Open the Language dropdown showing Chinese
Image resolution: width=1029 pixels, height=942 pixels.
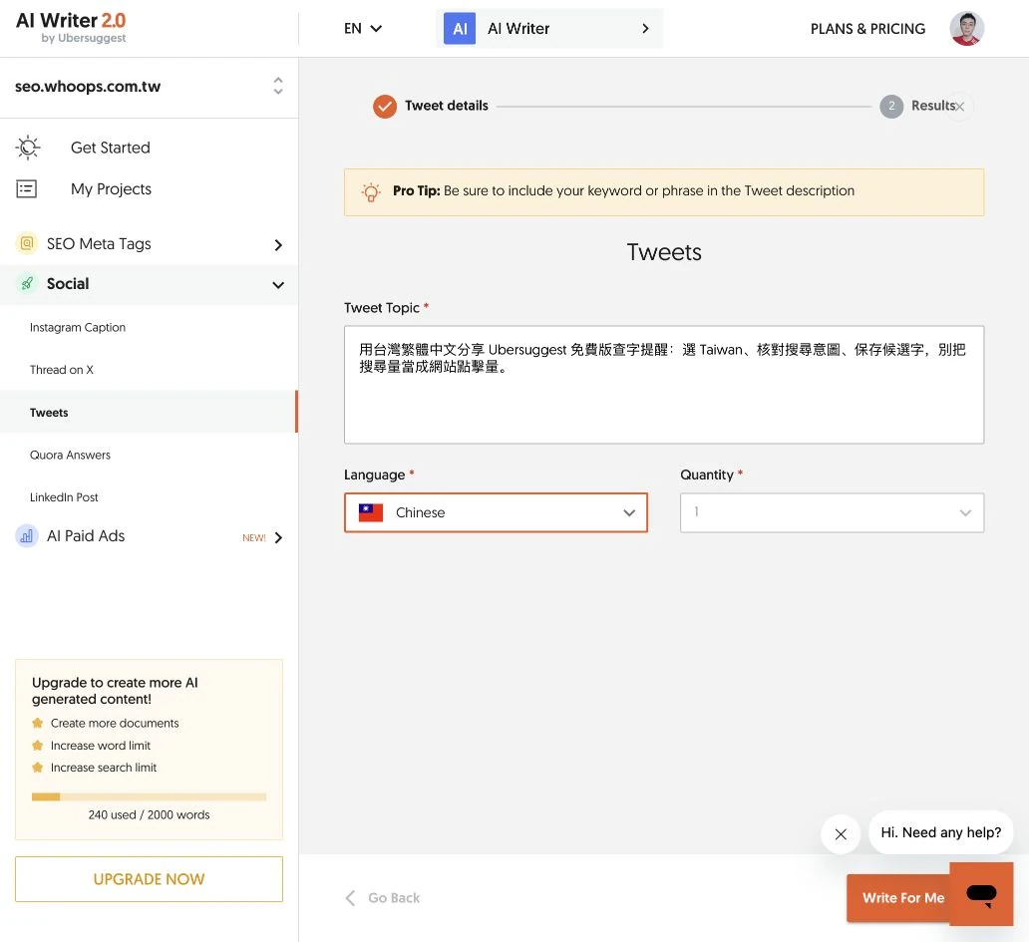[496, 512]
